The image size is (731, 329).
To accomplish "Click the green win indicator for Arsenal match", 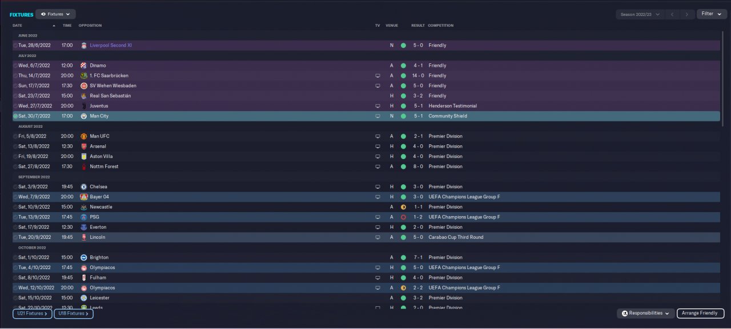I will (x=403, y=147).
